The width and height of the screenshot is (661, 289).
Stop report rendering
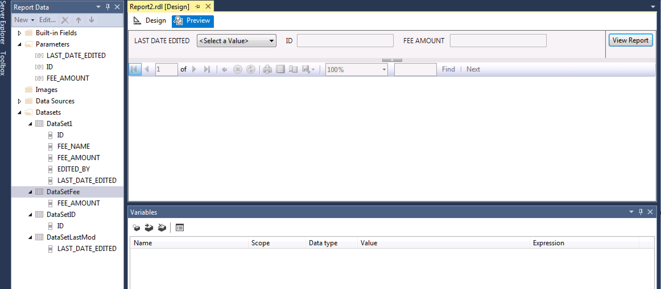237,69
